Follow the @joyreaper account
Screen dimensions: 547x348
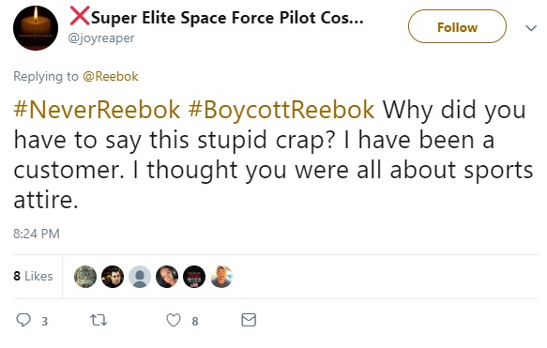pyautogui.click(x=457, y=27)
